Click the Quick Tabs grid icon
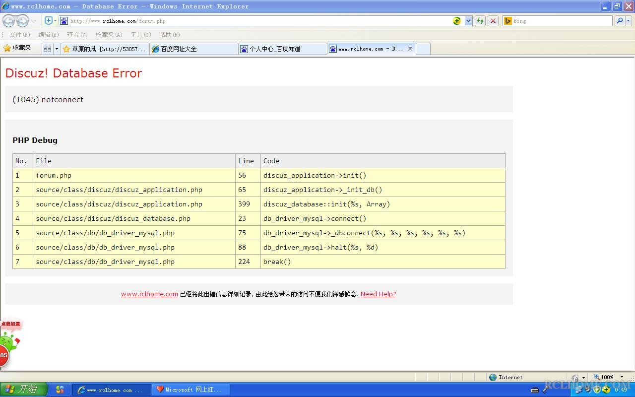 47,49
